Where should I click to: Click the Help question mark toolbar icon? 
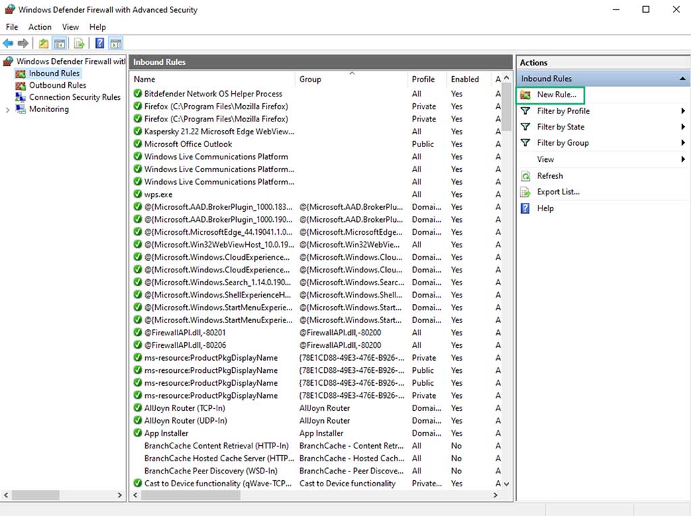tap(99, 42)
